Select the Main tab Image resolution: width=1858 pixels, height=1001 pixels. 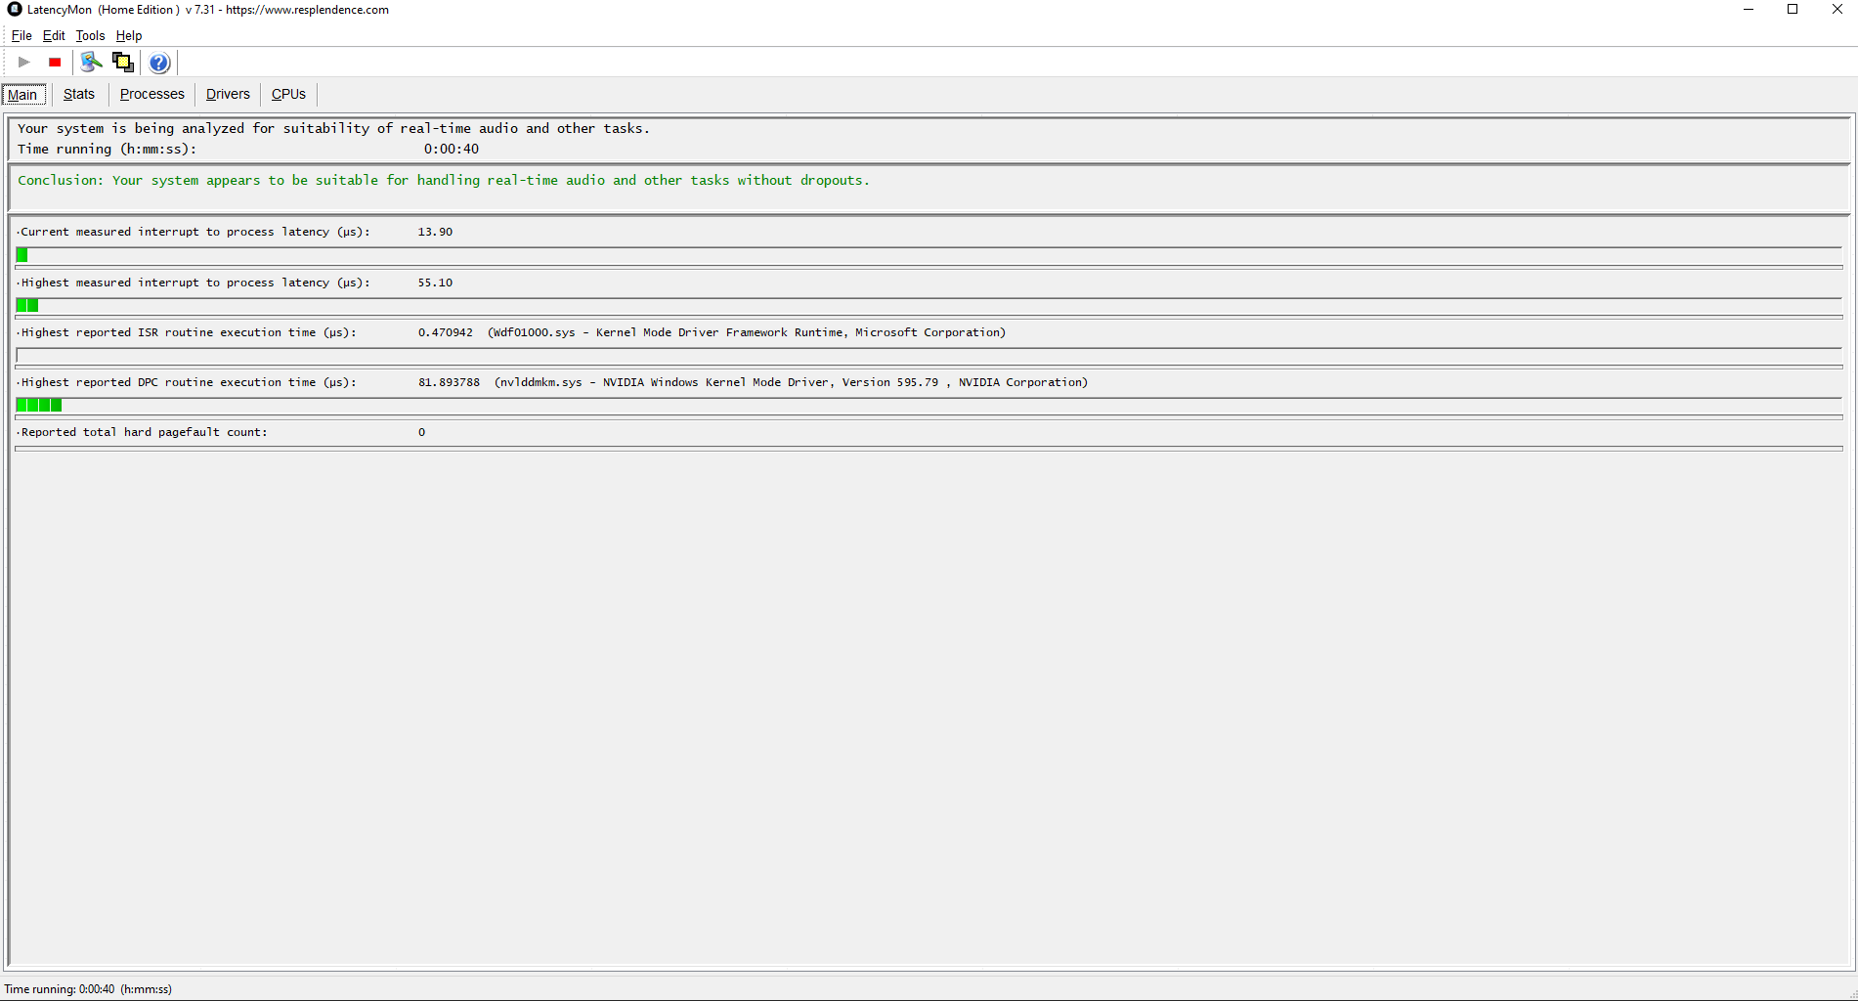23,95
